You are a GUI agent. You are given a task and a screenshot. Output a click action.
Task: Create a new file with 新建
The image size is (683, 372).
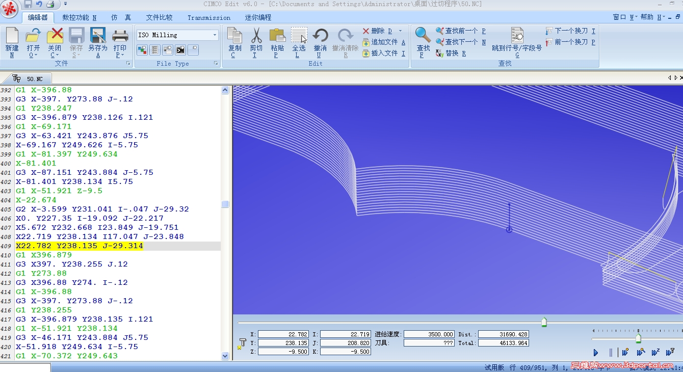[x=12, y=42]
